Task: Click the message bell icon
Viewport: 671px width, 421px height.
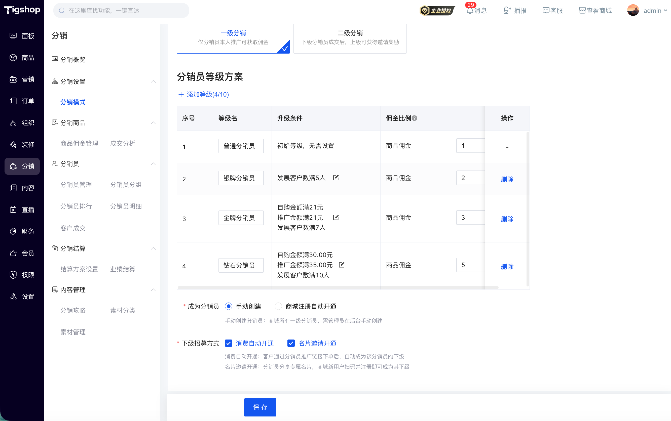Action: tap(470, 11)
